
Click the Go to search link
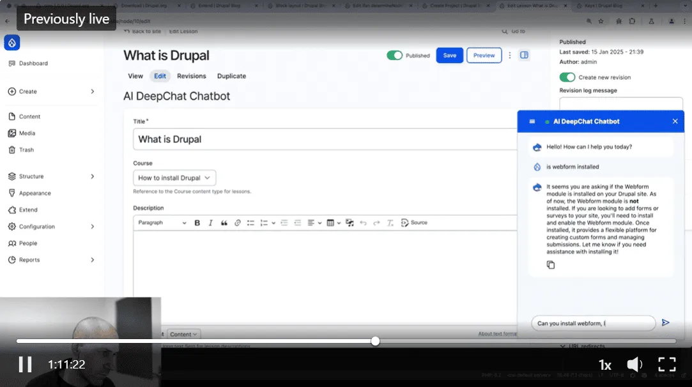click(x=514, y=31)
